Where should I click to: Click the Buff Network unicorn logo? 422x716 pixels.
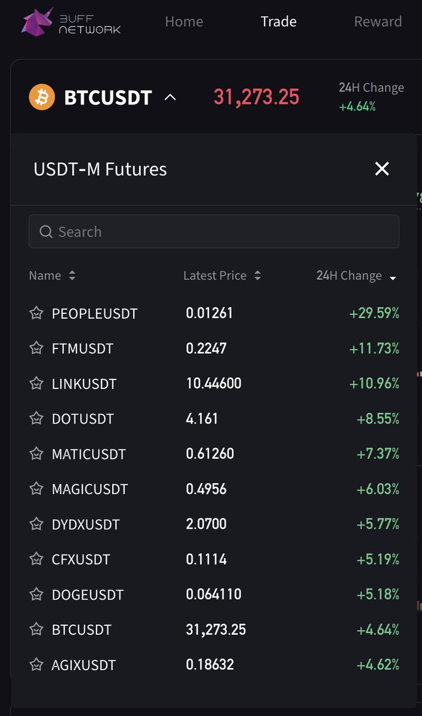click(37, 21)
